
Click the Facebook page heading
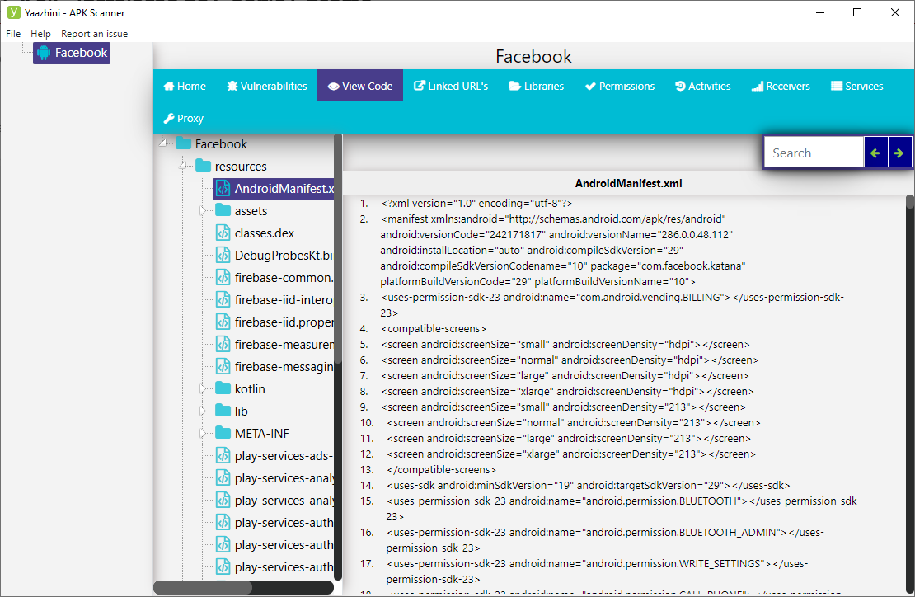[x=533, y=56]
